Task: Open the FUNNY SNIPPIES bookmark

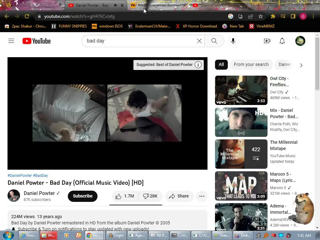Action: [x=69, y=26]
